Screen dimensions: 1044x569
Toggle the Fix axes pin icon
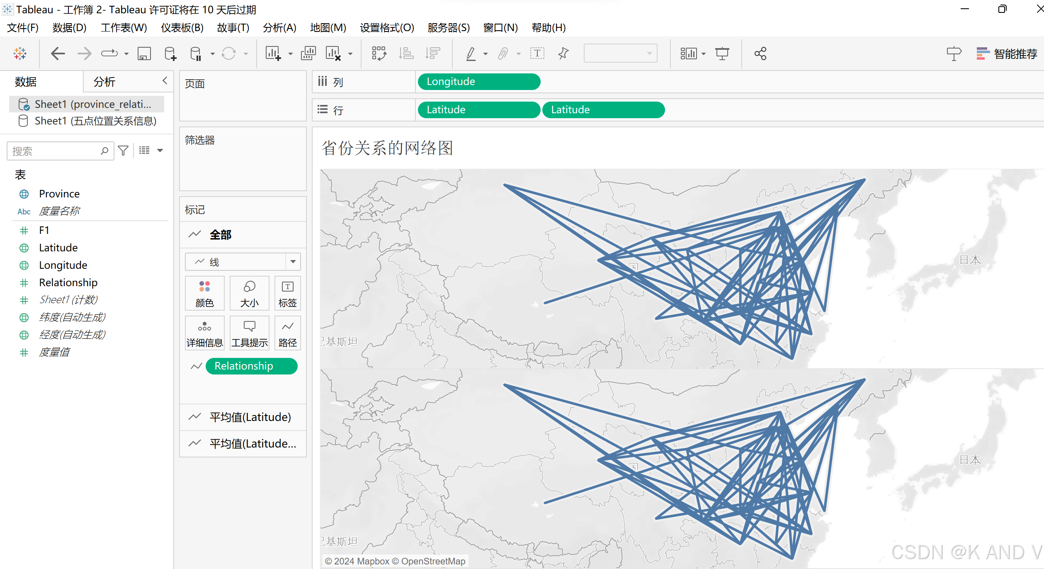tap(563, 53)
